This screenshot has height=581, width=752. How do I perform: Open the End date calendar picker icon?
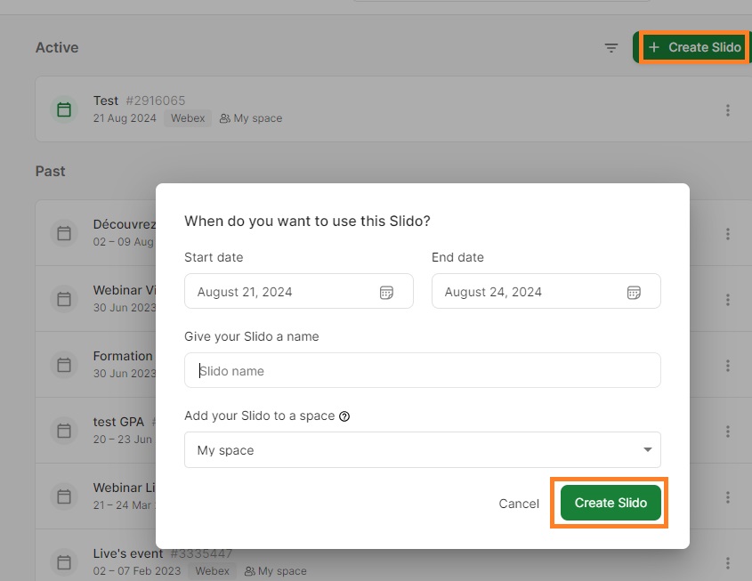[x=634, y=292]
